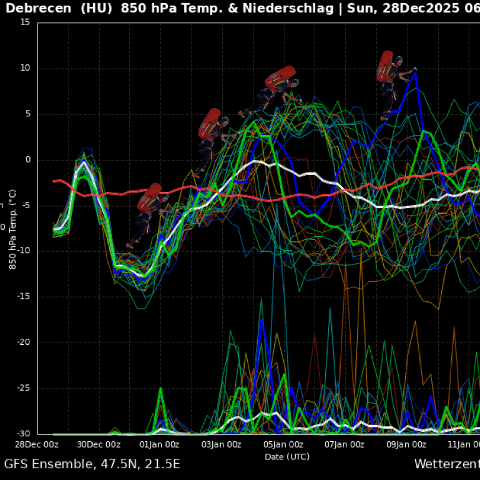Select the 30Dec 00z date tick
The width and height of the screenshot is (480, 480).
pyautogui.click(x=99, y=444)
